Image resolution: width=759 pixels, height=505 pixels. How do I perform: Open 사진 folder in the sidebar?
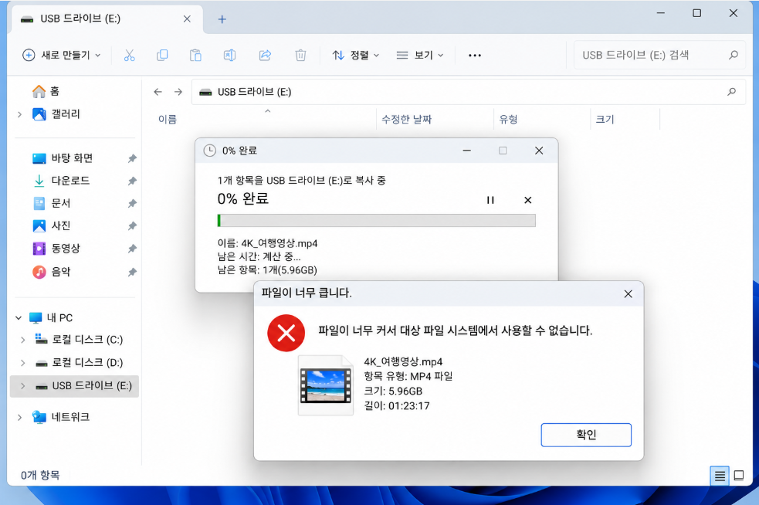(51, 225)
